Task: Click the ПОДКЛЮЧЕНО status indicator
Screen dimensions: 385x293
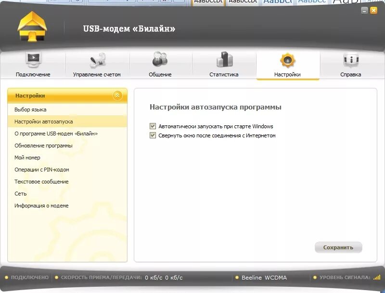Action: tap(27, 277)
